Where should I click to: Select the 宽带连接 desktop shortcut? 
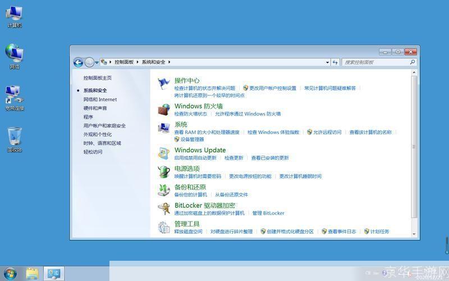[15, 98]
